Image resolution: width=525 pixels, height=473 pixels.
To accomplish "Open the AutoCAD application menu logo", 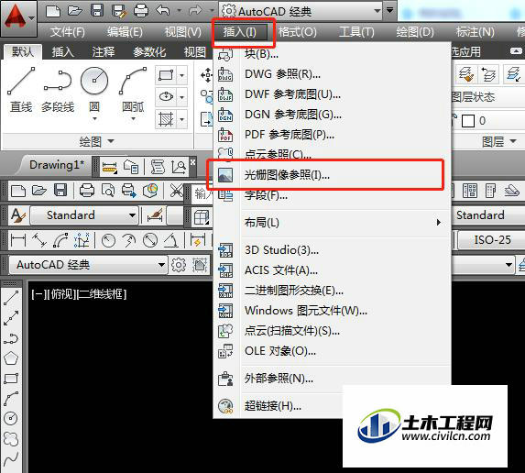I will pos(18,17).
